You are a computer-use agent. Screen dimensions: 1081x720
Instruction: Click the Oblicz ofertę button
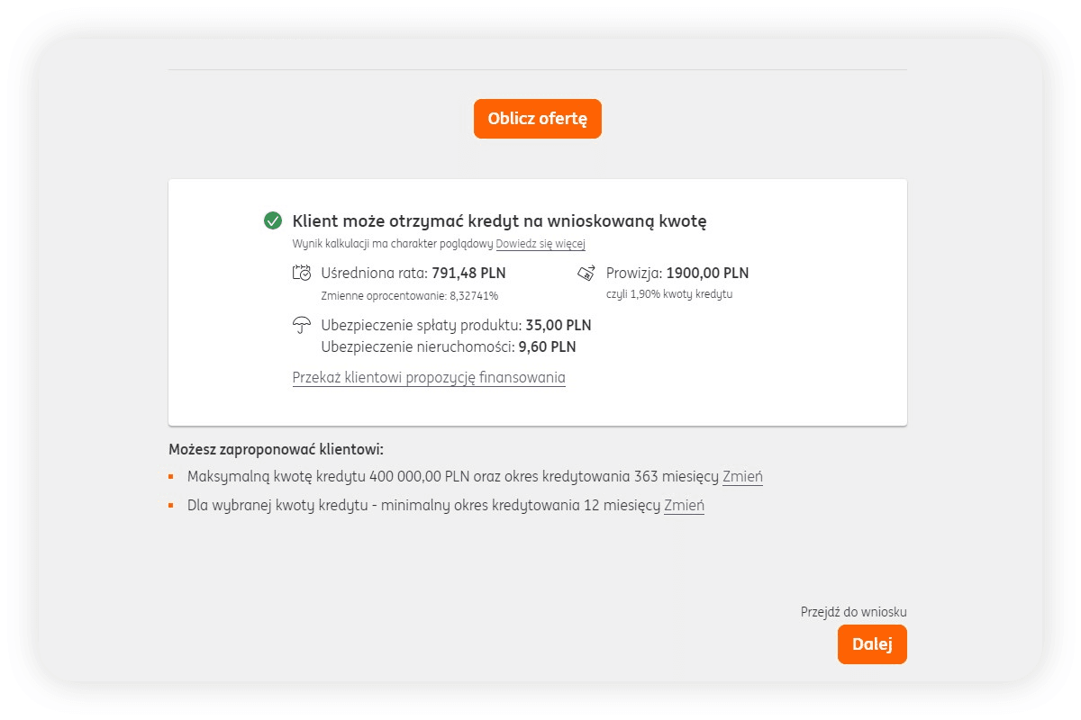537,119
